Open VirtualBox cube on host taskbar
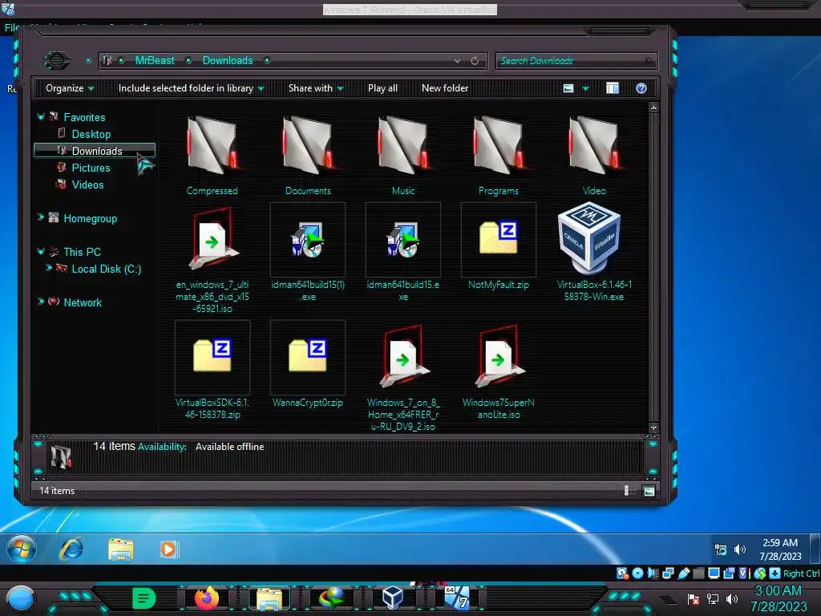 click(x=392, y=598)
